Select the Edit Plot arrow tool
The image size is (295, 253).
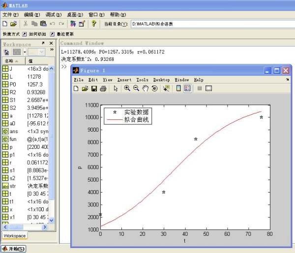[x=116, y=88]
